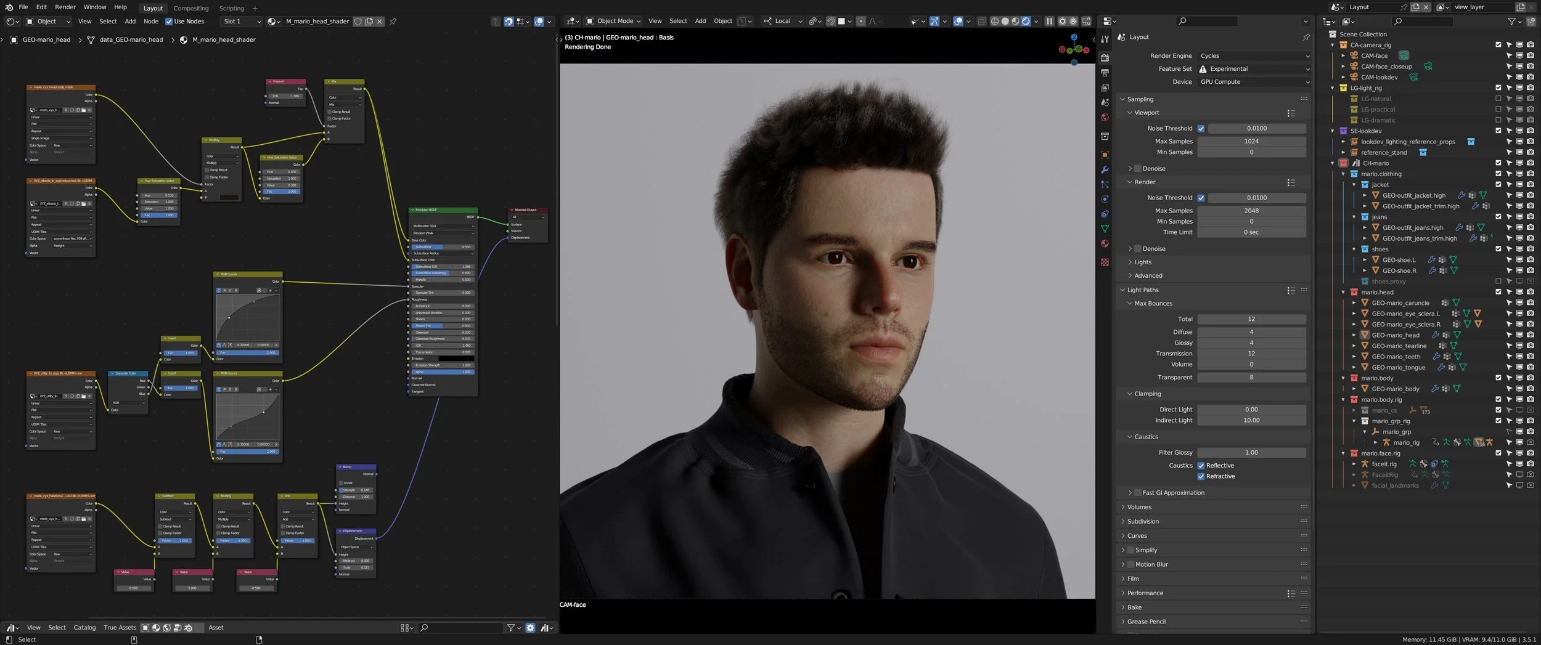Open the View Layer properties icon
This screenshot has height=645, width=1541.
(1105, 87)
